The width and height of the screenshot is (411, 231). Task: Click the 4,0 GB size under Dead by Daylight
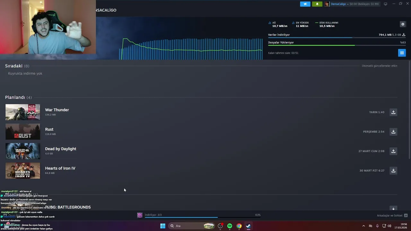tap(49, 154)
